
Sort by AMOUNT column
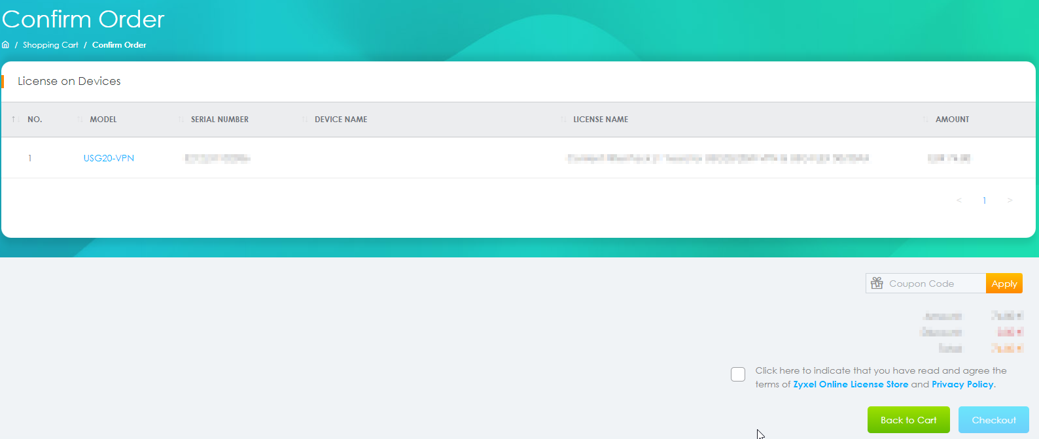951,120
